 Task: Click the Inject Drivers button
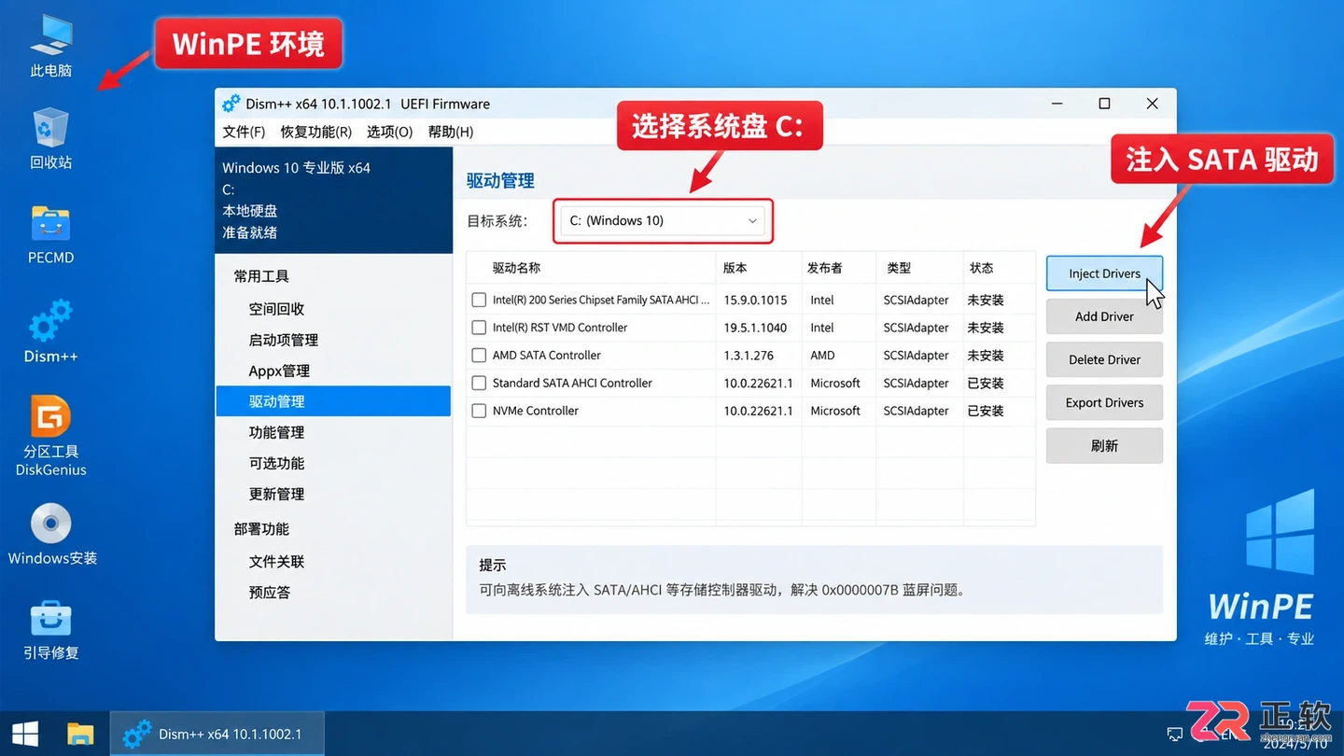1104,273
